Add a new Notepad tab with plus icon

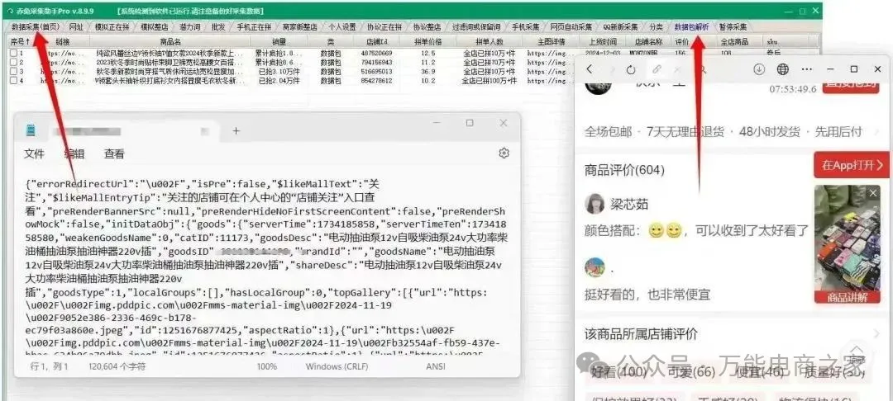click(236, 130)
